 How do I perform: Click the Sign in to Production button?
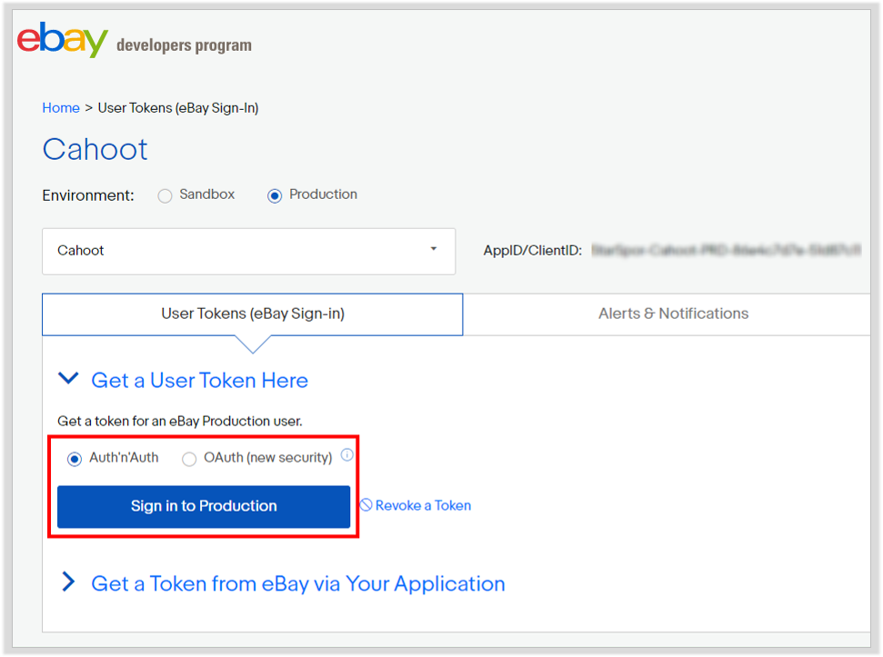tap(204, 506)
